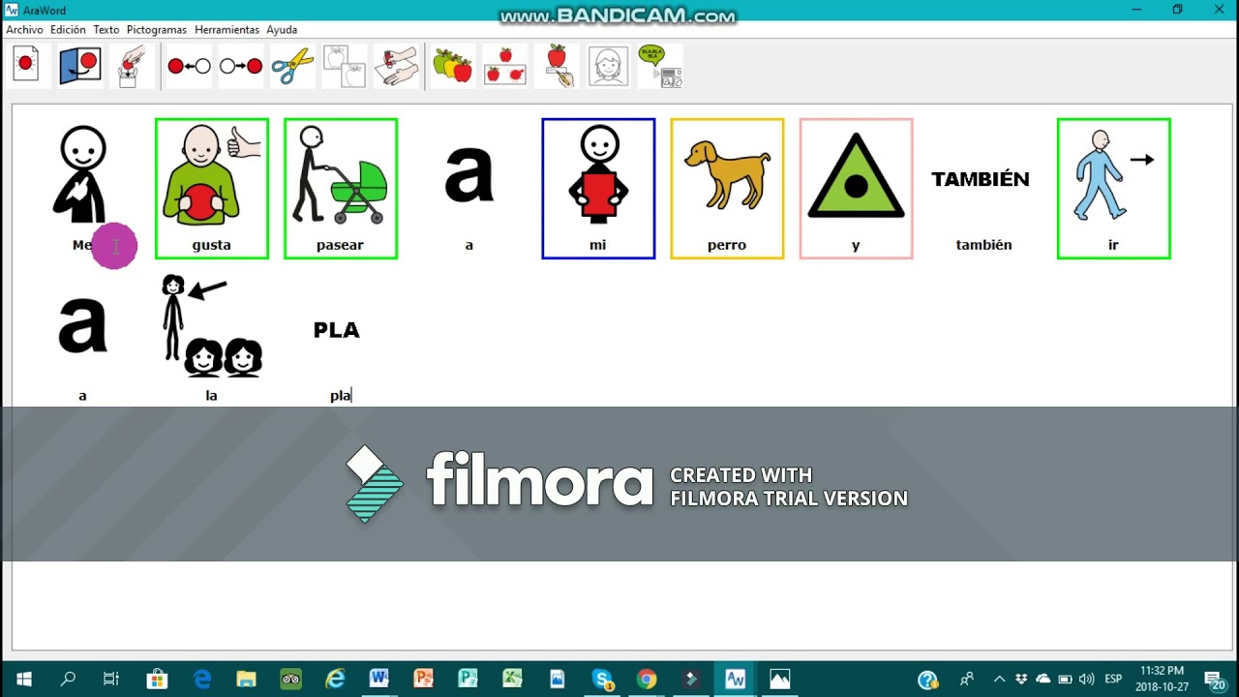The image size is (1239, 697).
Task: Switch to Filmora in the taskbar
Action: (691, 679)
